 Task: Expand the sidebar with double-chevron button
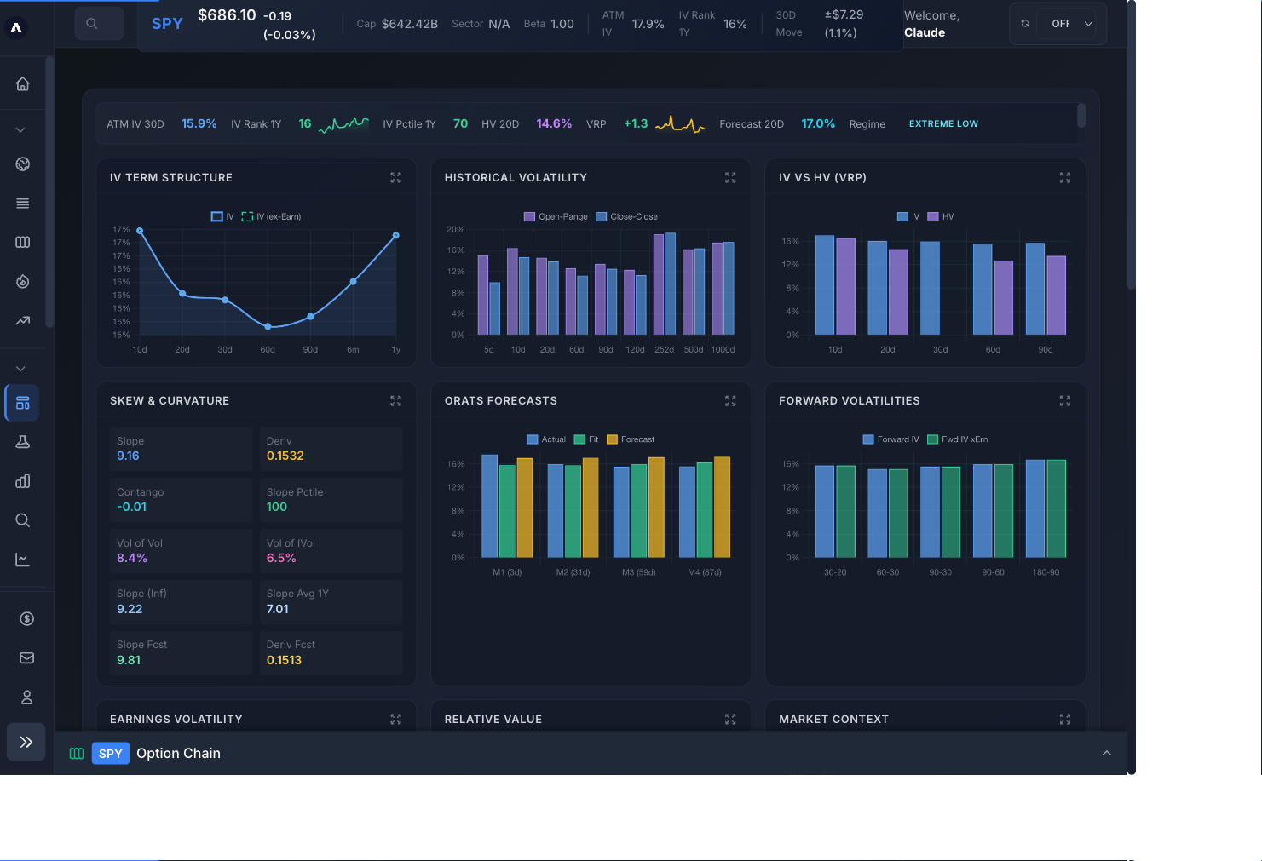click(x=26, y=742)
